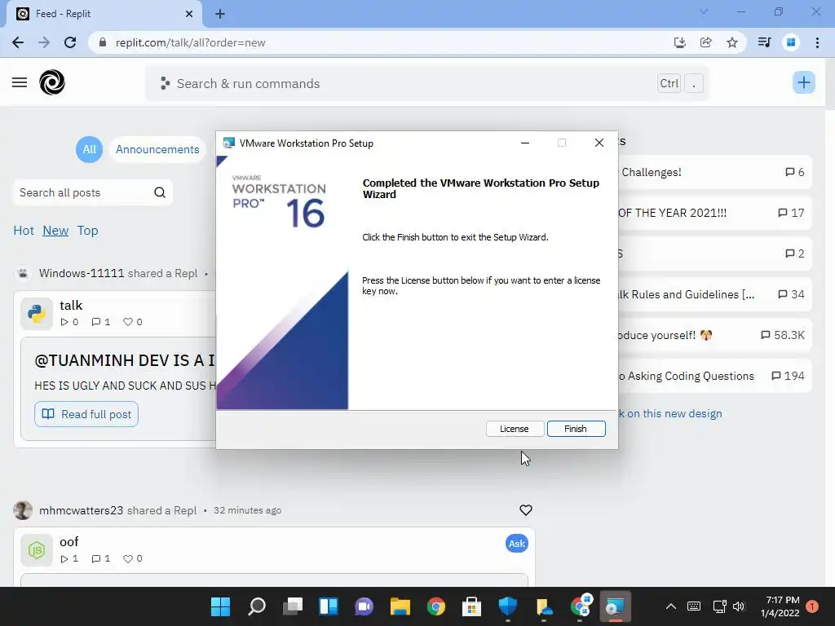Open Task View on taskbar
This screenshot has width=835, height=626.
[293, 606]
